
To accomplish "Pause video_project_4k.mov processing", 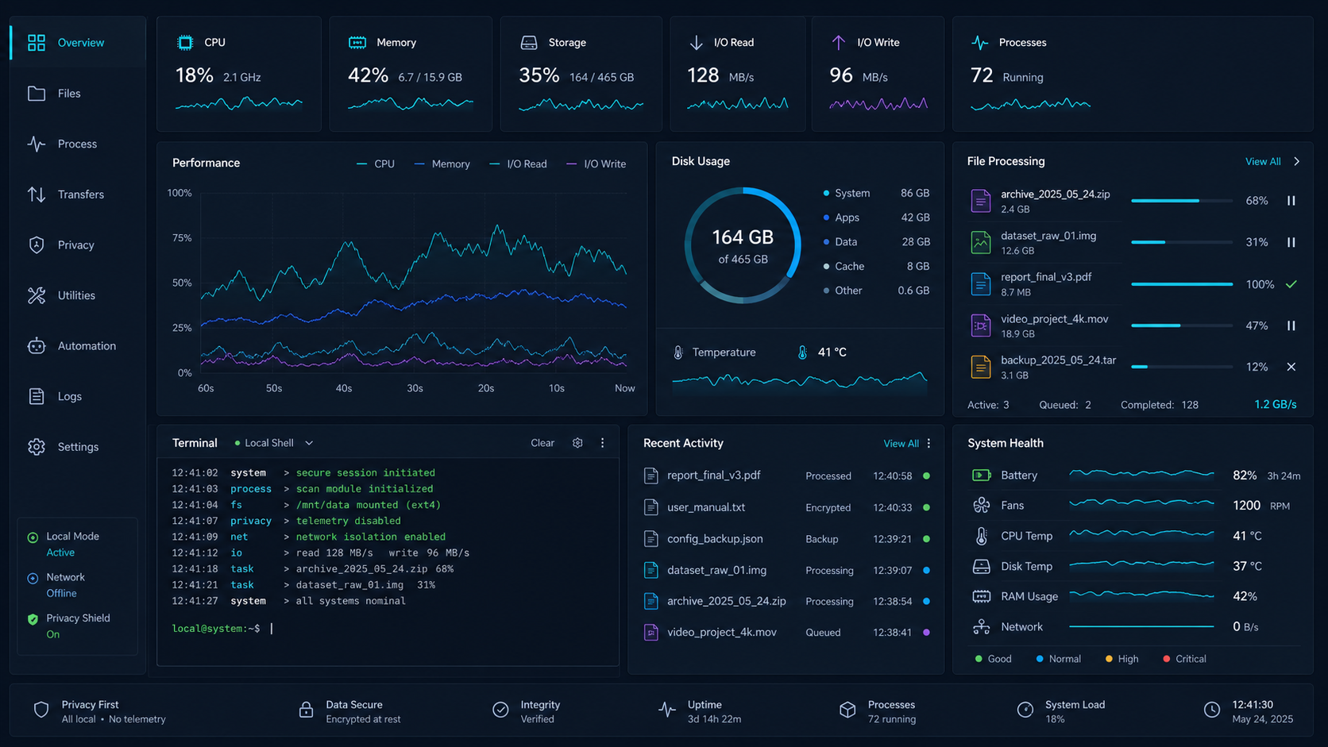I will pos(1291,325).
